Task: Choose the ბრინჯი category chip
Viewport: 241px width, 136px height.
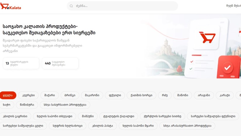Action: tap(70, 95)
